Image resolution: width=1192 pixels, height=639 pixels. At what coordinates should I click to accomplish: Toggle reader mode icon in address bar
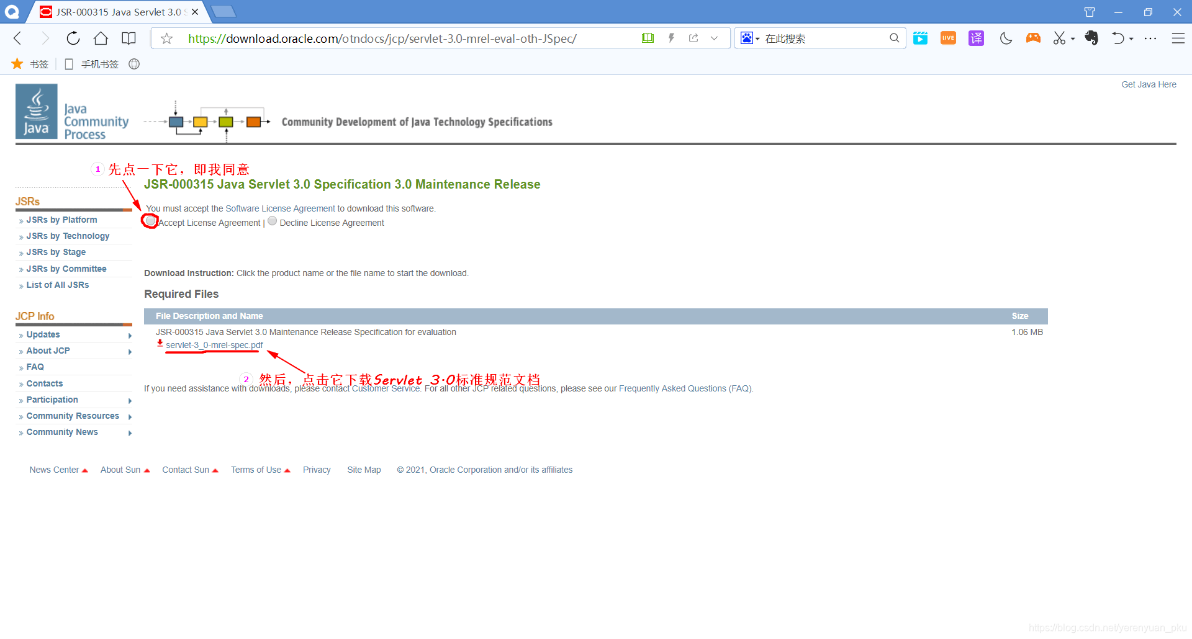(x=648, y=38)
